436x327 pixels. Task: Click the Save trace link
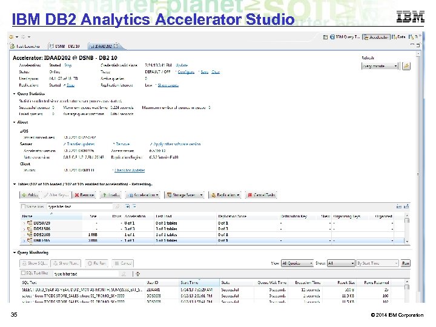point(205,72)
